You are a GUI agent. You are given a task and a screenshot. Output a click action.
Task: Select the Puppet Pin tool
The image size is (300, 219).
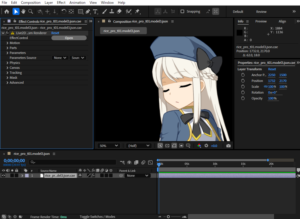click(137, 12)
